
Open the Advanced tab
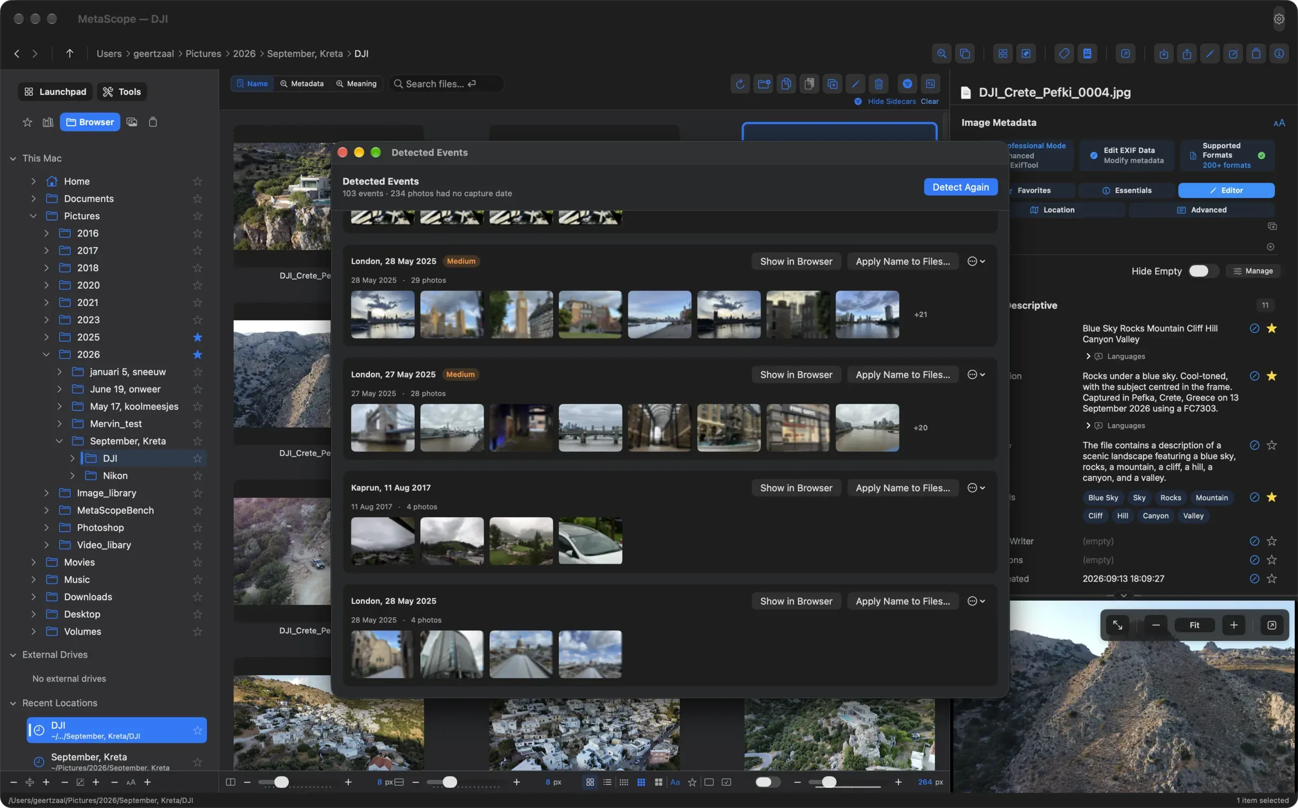(1201, 210)
